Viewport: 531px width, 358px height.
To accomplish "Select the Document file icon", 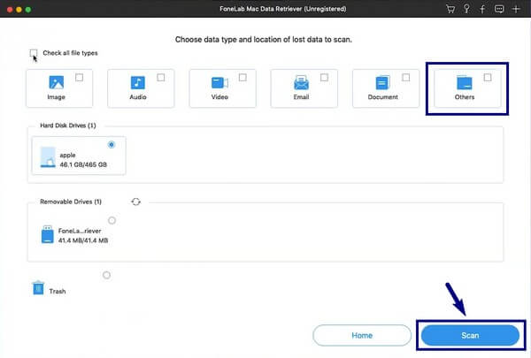I will pyautogui.click(x=382, y=82).
